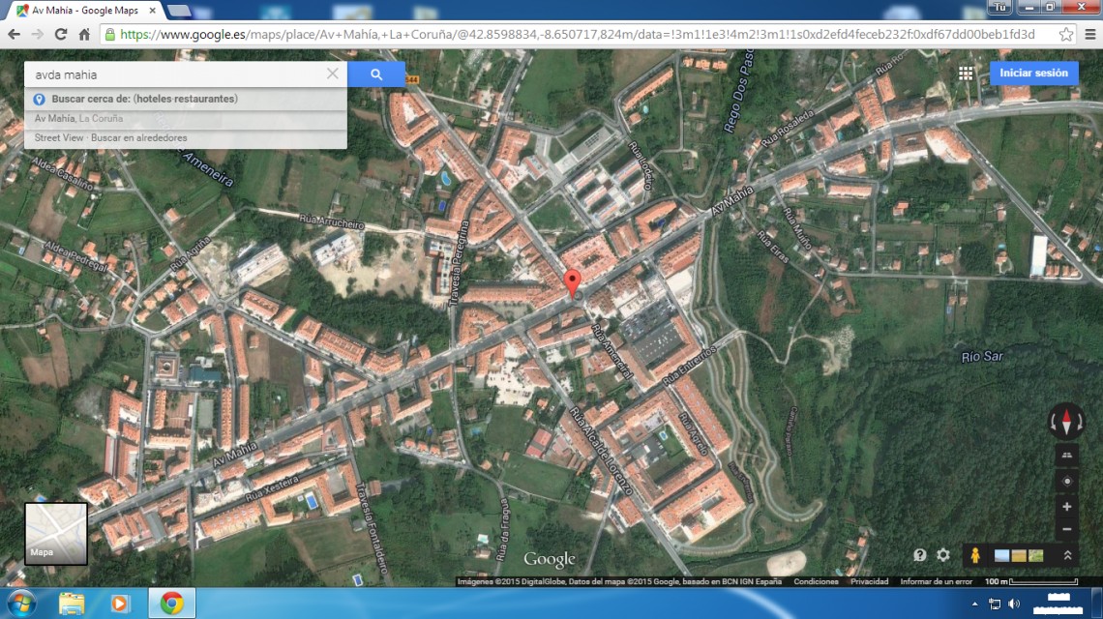Clear the search box with the X
The image size is (1103, 619).
[x=333, y=74]
